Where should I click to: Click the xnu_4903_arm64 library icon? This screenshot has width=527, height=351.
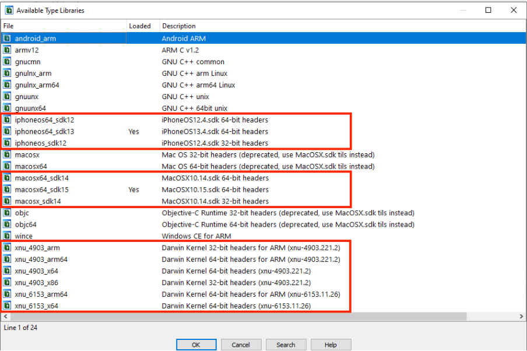tap(7, 259)
